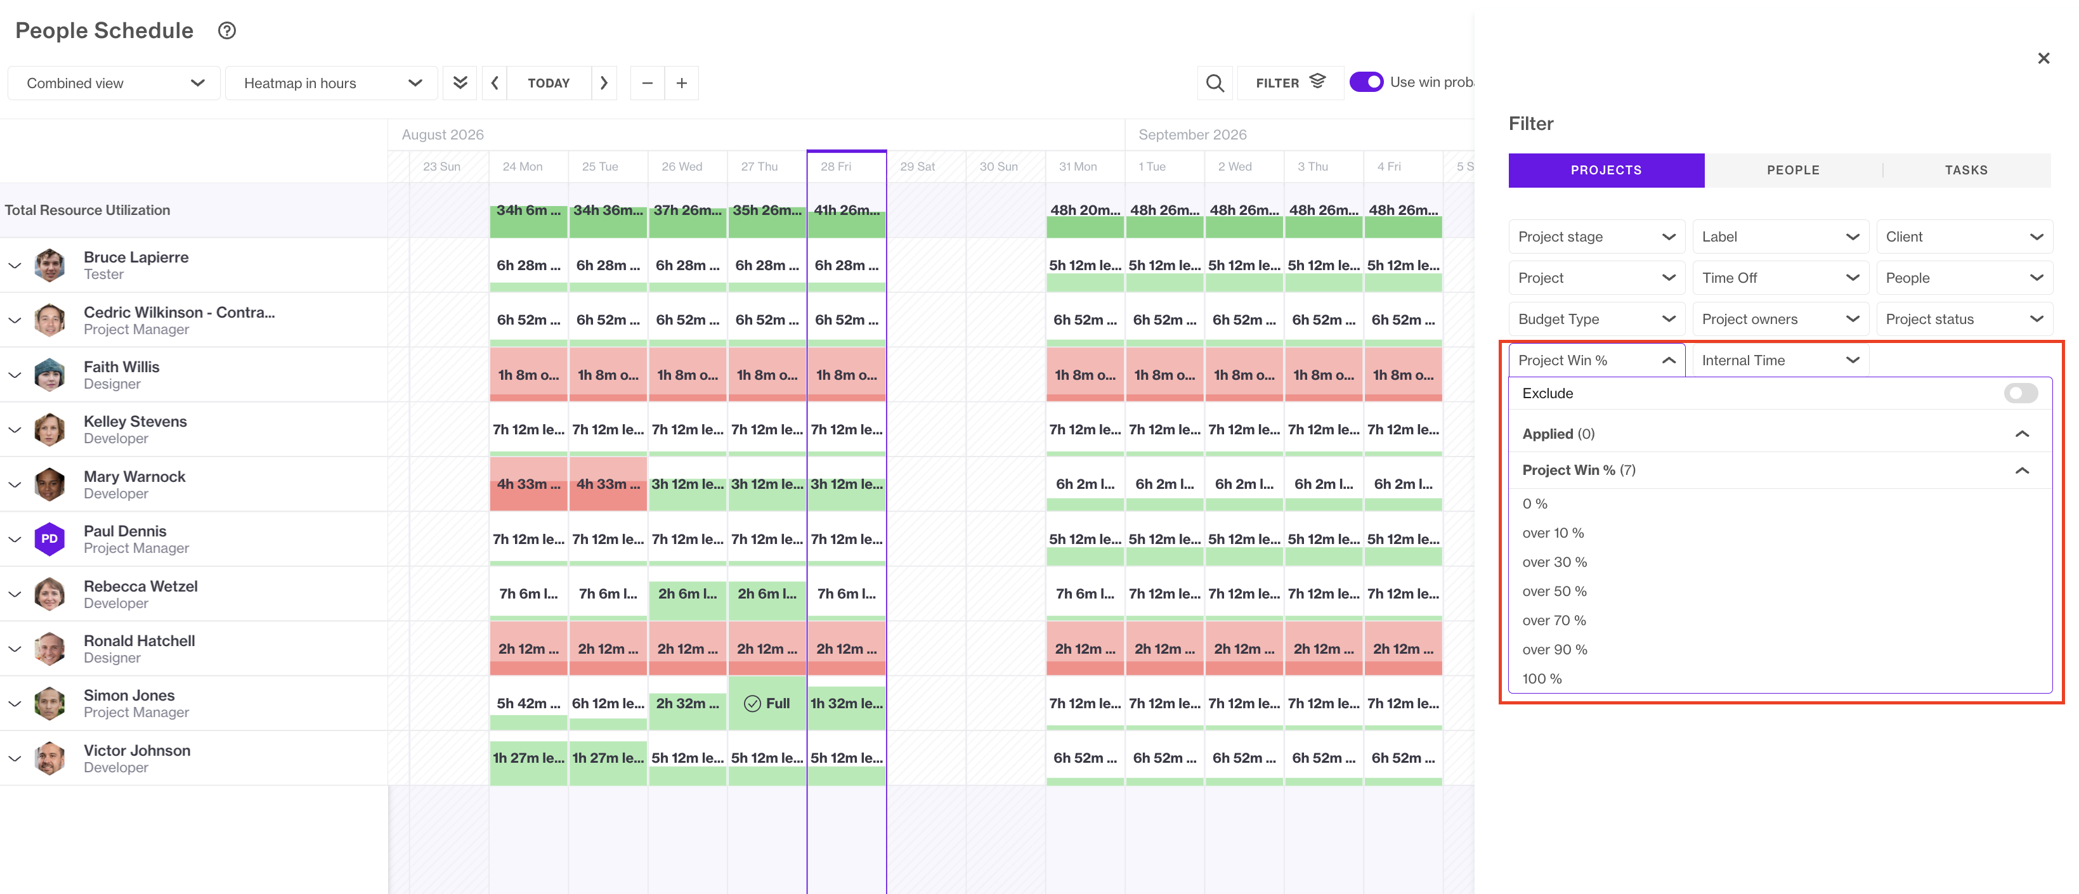Screen dimensions: 2079x894
Task: Zoom out the schedule with minus icon
Action: coord(648,83)
